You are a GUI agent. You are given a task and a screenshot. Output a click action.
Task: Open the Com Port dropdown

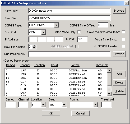[x=43, y=32]
